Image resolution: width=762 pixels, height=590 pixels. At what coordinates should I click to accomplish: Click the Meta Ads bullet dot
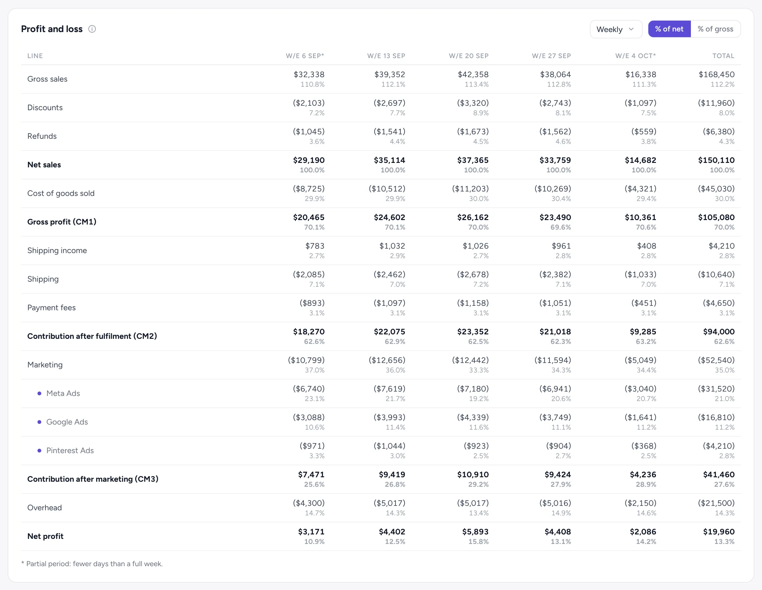[x=39, y=393]
